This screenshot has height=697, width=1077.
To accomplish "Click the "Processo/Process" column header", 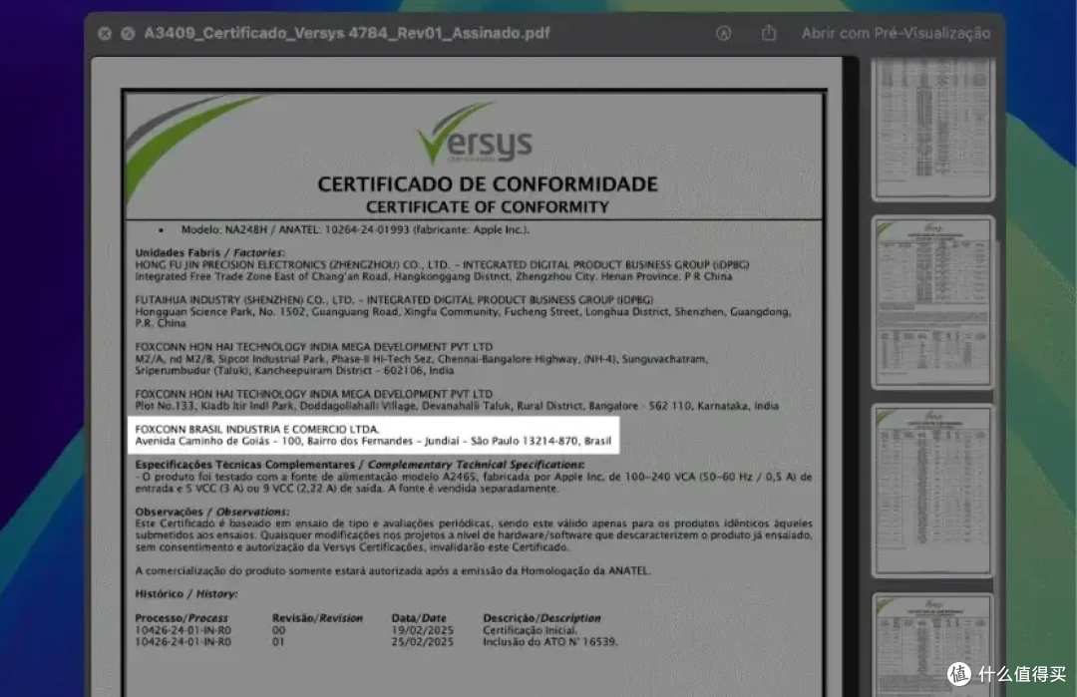I will click(x=181, y=618).
